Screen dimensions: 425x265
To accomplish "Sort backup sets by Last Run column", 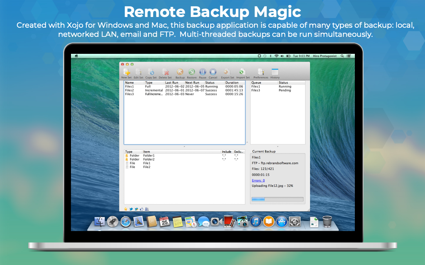I will [x=172, y=83].
